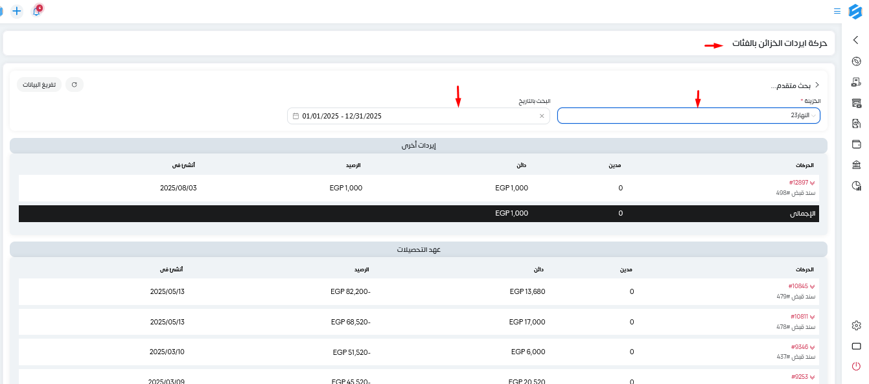Open the bank building sidebar icon
Viewport: 869px width, 384px height.
pyautogui.click(x=856, y=165)
